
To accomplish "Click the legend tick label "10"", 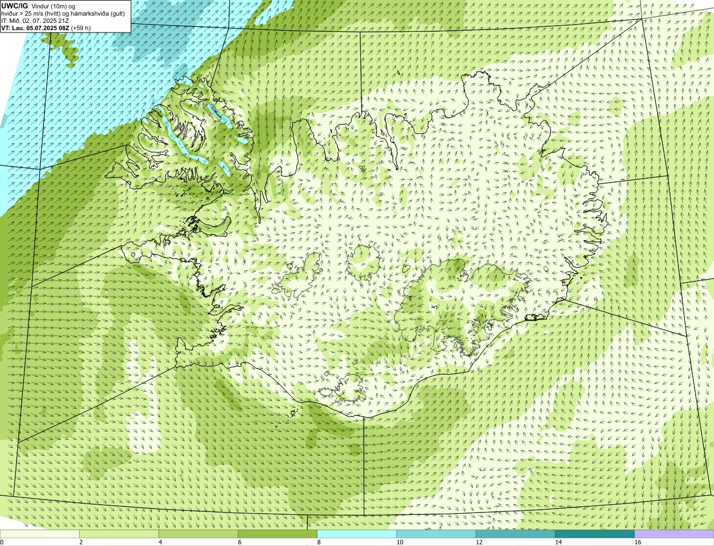I will pyautogui.click(x=399, y=542).
